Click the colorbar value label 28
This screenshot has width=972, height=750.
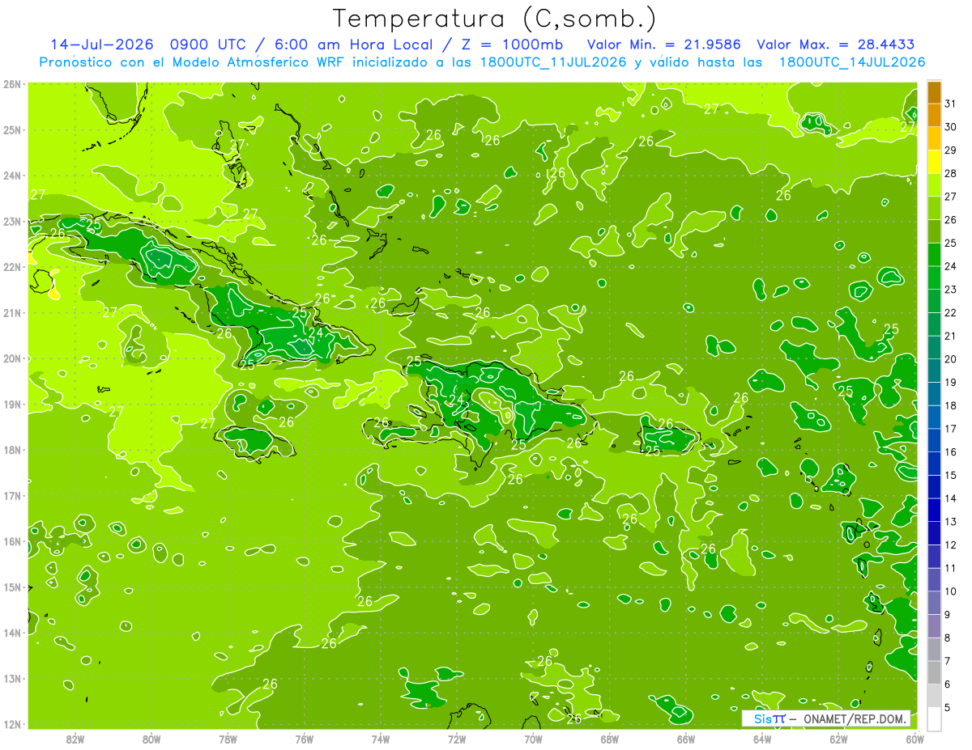click(951, 173)
